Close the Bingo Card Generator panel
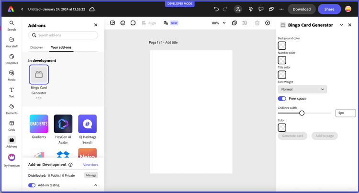 click(x=349, y=25)
